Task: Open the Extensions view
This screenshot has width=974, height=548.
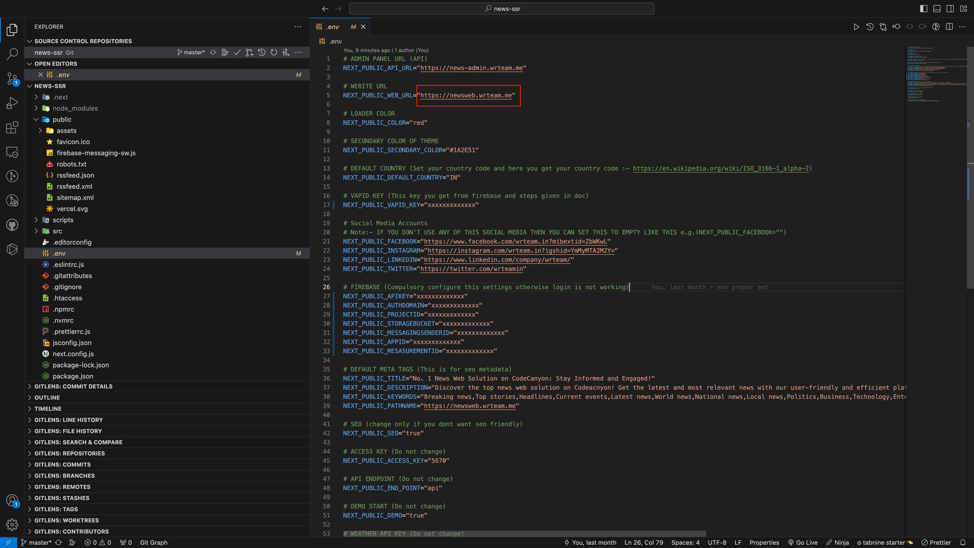Action: 12,127
